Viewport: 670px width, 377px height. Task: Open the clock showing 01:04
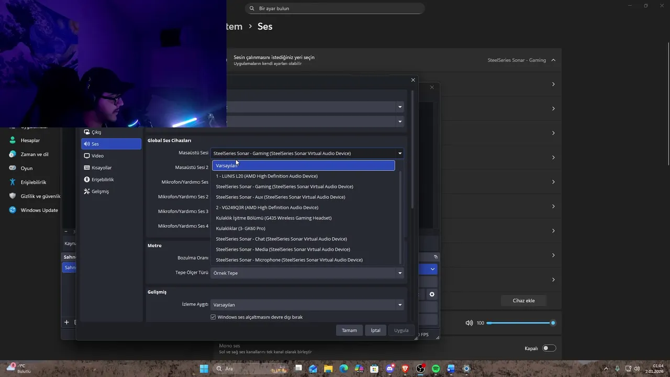pos(655,369)
